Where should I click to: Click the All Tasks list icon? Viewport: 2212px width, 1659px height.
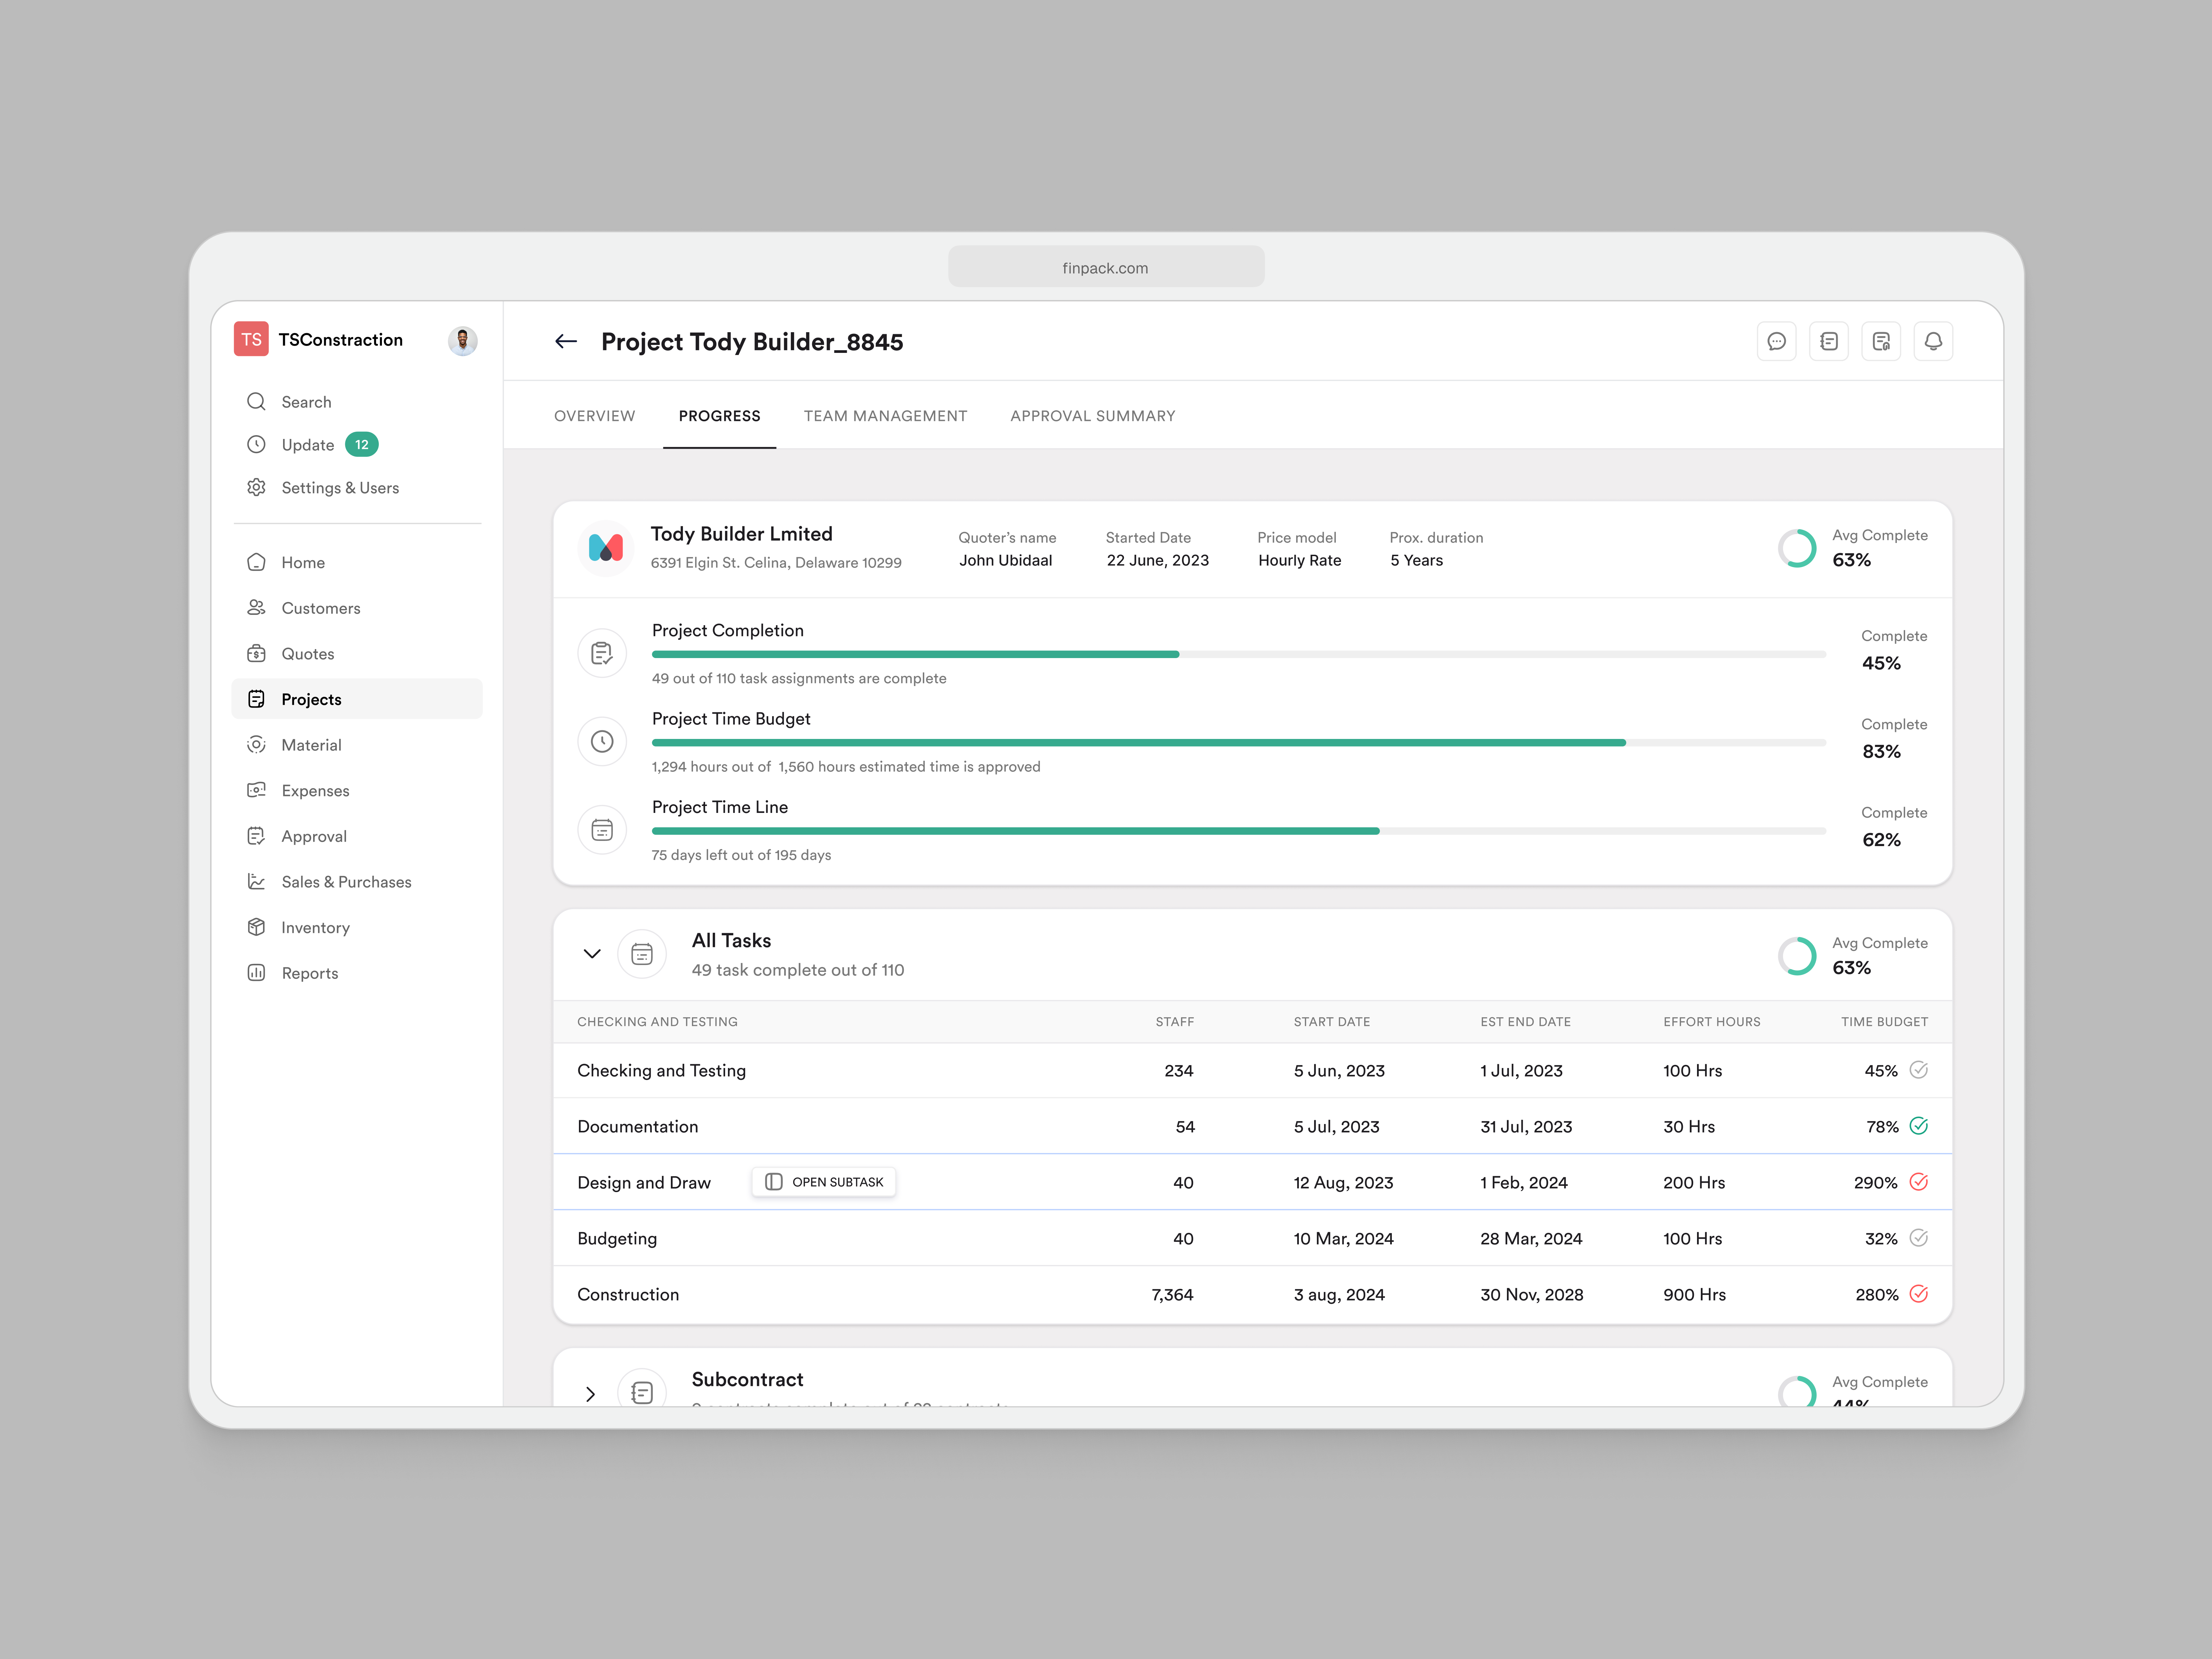coord(642,954)
